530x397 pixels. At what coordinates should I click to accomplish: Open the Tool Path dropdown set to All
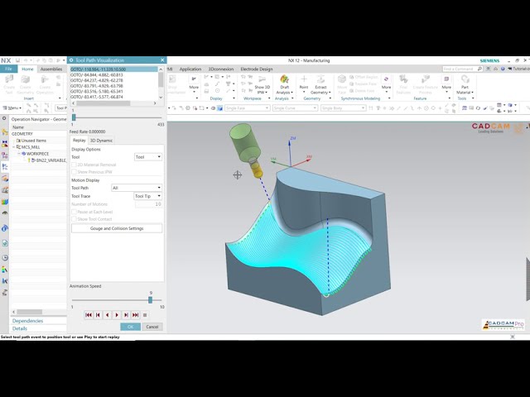click(x=137, y=188)
